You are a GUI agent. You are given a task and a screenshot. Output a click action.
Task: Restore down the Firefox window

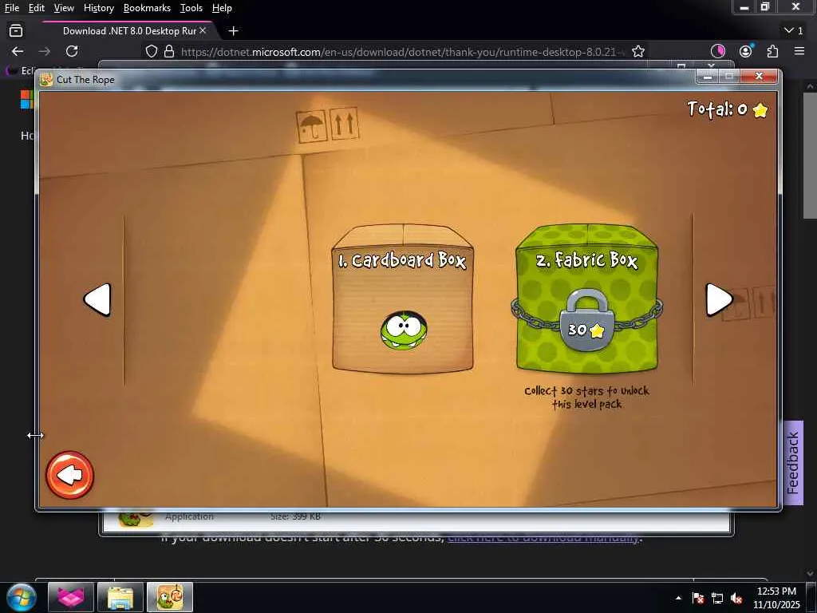pos(765,6)
